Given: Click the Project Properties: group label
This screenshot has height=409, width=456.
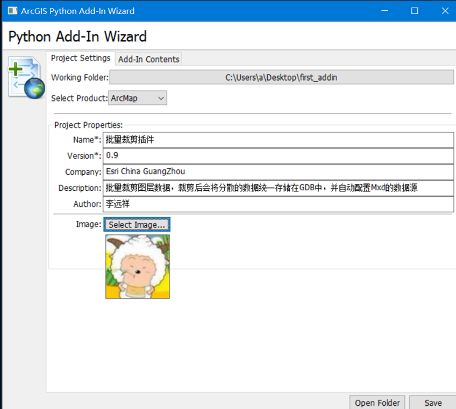Looking at the screenshot, I should point(88,125).
